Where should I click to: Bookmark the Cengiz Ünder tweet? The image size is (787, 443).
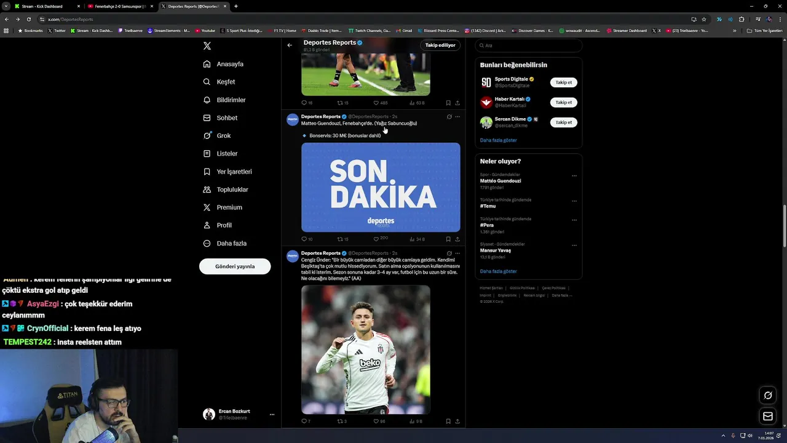[448, 421]
